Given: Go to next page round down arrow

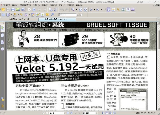Looking at the screenshot, I should pyautogui.click(x=34, y=10).
